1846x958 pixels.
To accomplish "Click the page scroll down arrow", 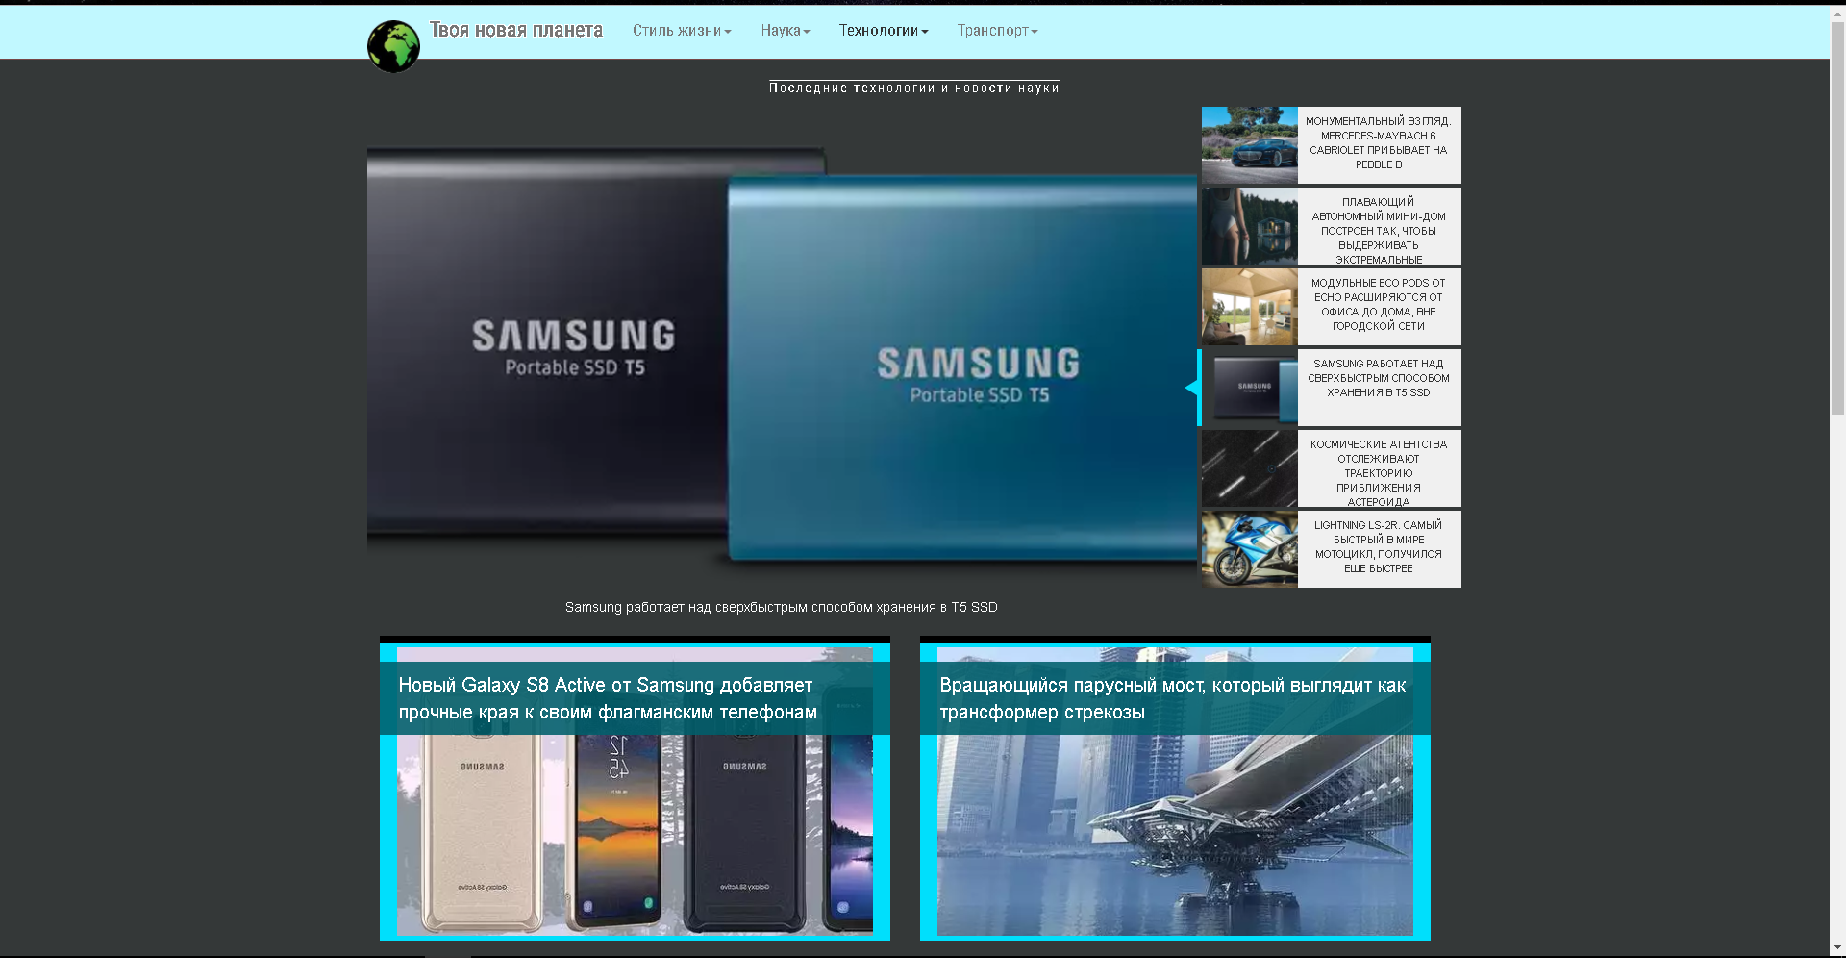I will 1837,948.
